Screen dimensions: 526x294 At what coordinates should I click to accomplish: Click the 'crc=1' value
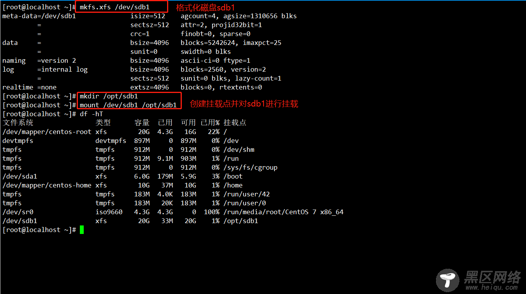coord(140,34)
